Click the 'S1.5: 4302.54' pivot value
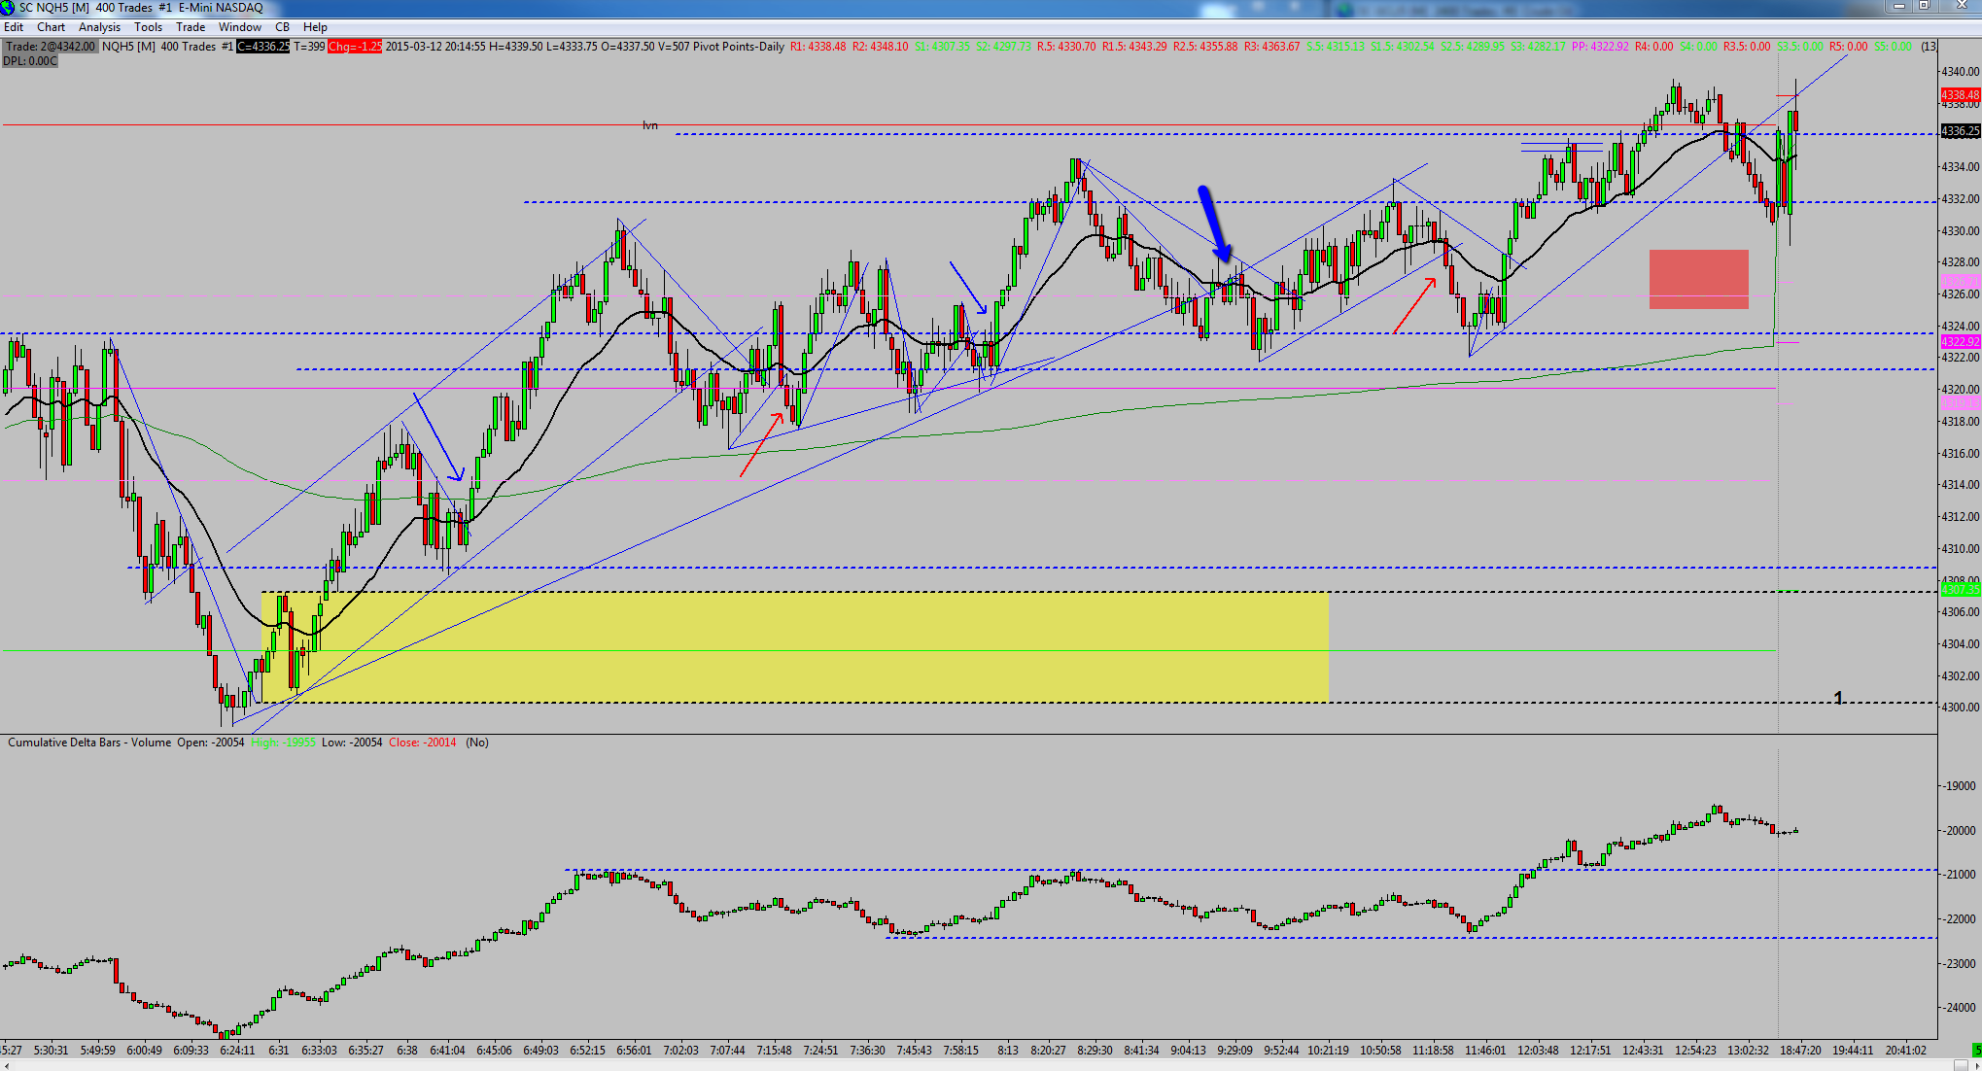 coord(1402,47)
